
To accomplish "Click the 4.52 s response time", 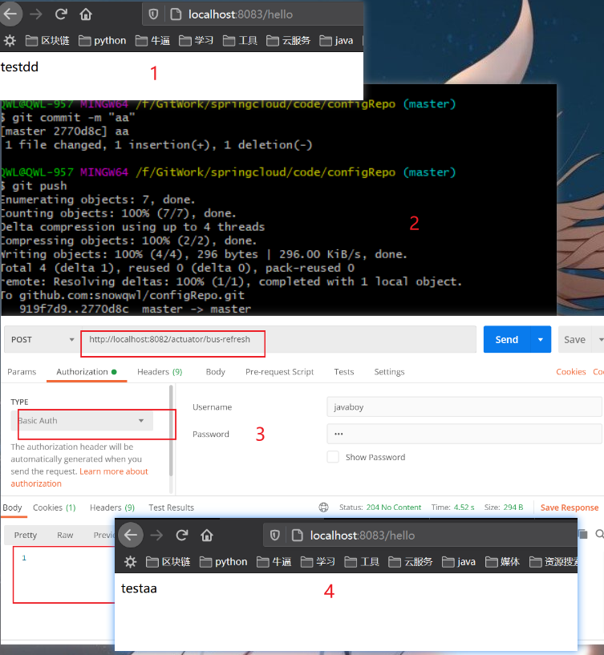I will [464, 507].
